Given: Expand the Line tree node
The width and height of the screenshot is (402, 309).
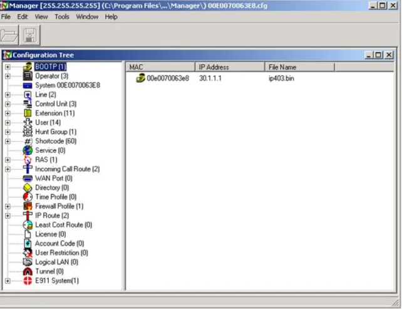Looking at the screenshot, I should click(x=8, y=95).
